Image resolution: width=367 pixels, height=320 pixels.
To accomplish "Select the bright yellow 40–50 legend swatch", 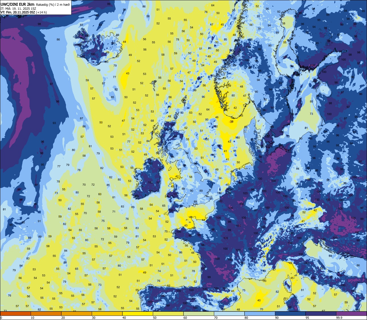I will 138,313.
